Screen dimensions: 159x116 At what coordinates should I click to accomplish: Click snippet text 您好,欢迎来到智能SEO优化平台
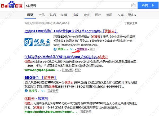tap(45, 82)
